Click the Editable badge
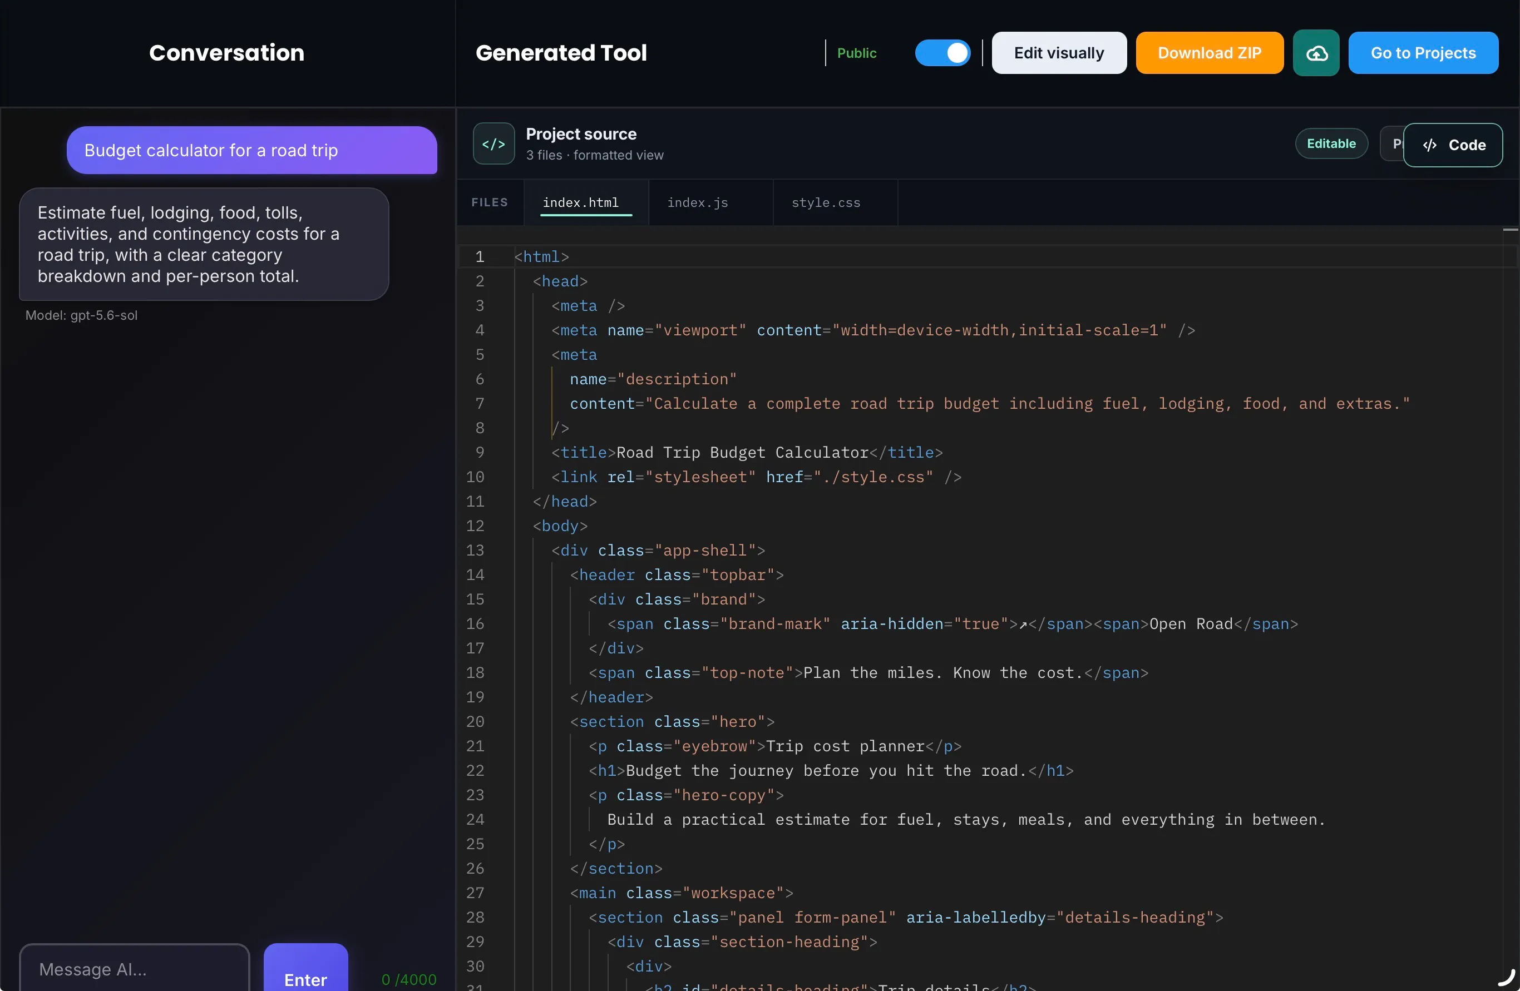1520x991 pixels. pos(1331,143)
